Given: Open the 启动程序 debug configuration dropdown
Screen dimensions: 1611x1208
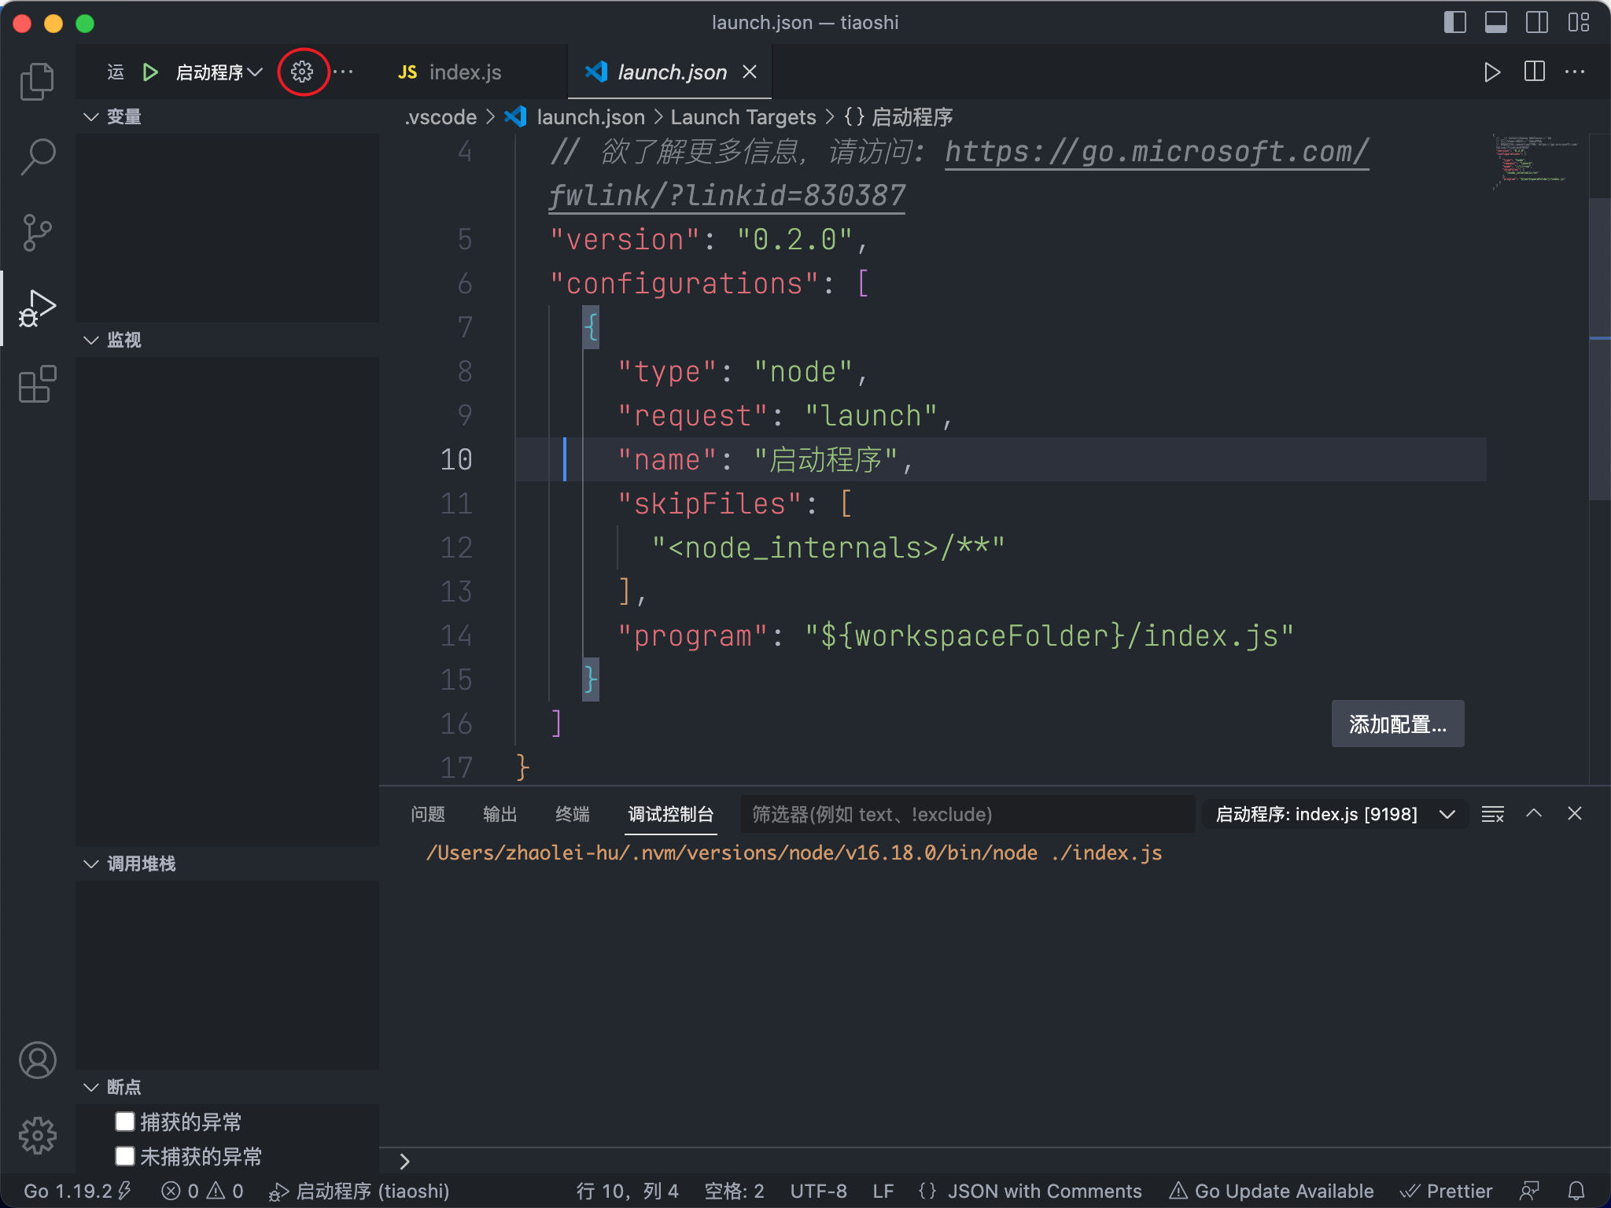Looking at the screenshot, I should pyautogui.click(x=219, y=72).
